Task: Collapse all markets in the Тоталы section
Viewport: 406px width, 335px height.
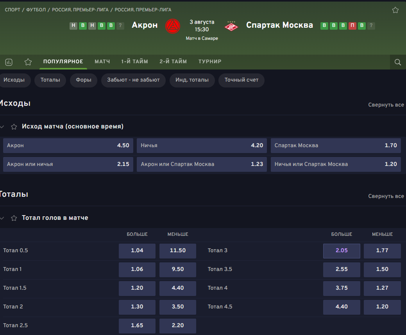Action: (x=386, y=196)
